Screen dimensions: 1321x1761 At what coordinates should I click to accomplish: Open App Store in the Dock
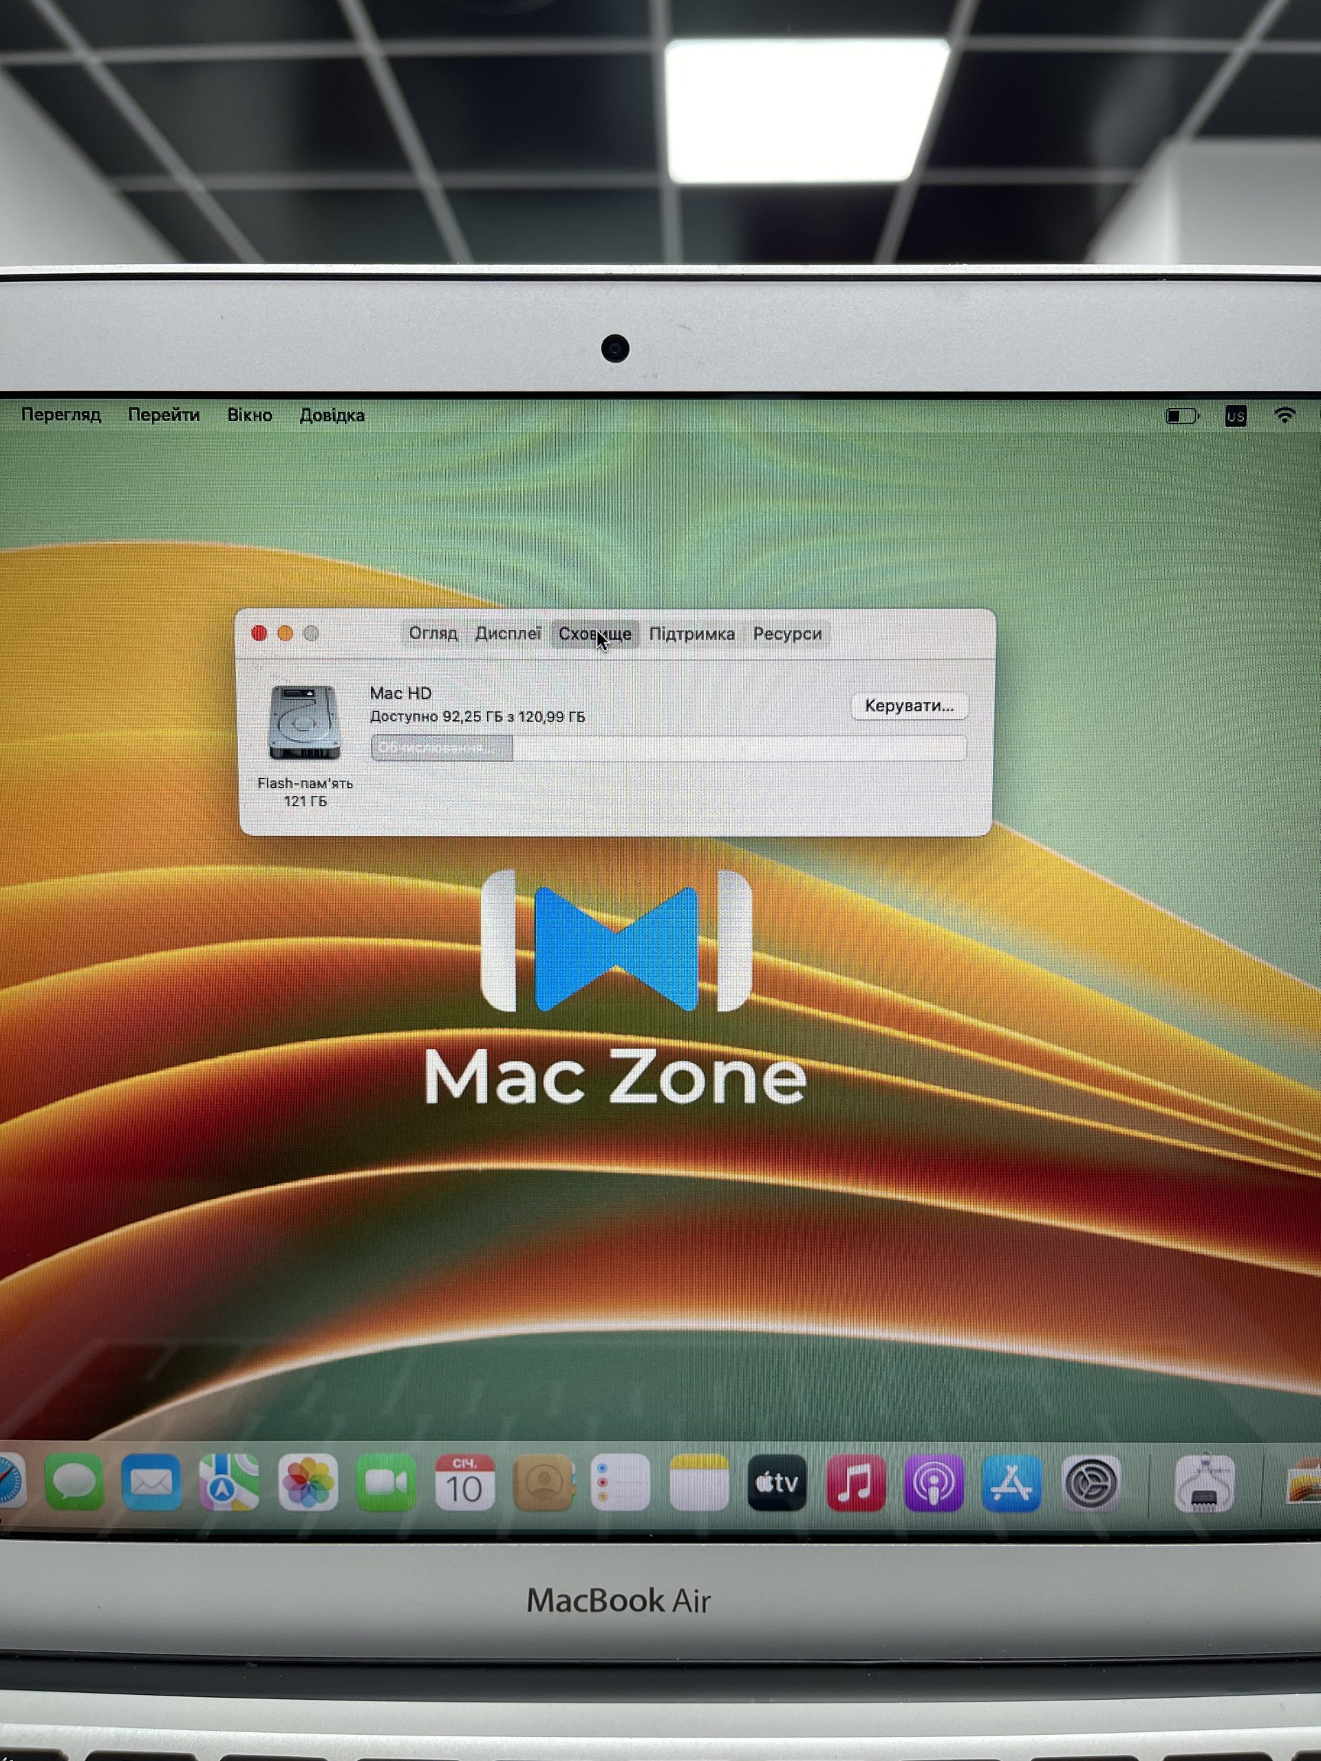click(1011, 1482)
